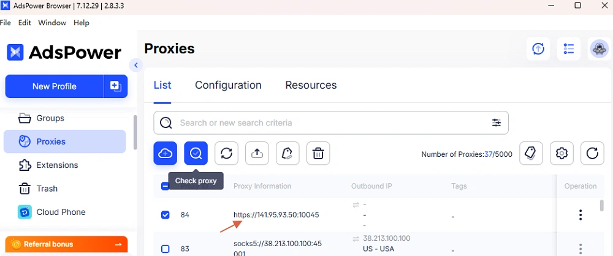Click the Proxy Information column header
This screenshot has width=613, height=256.
(262, 186)
